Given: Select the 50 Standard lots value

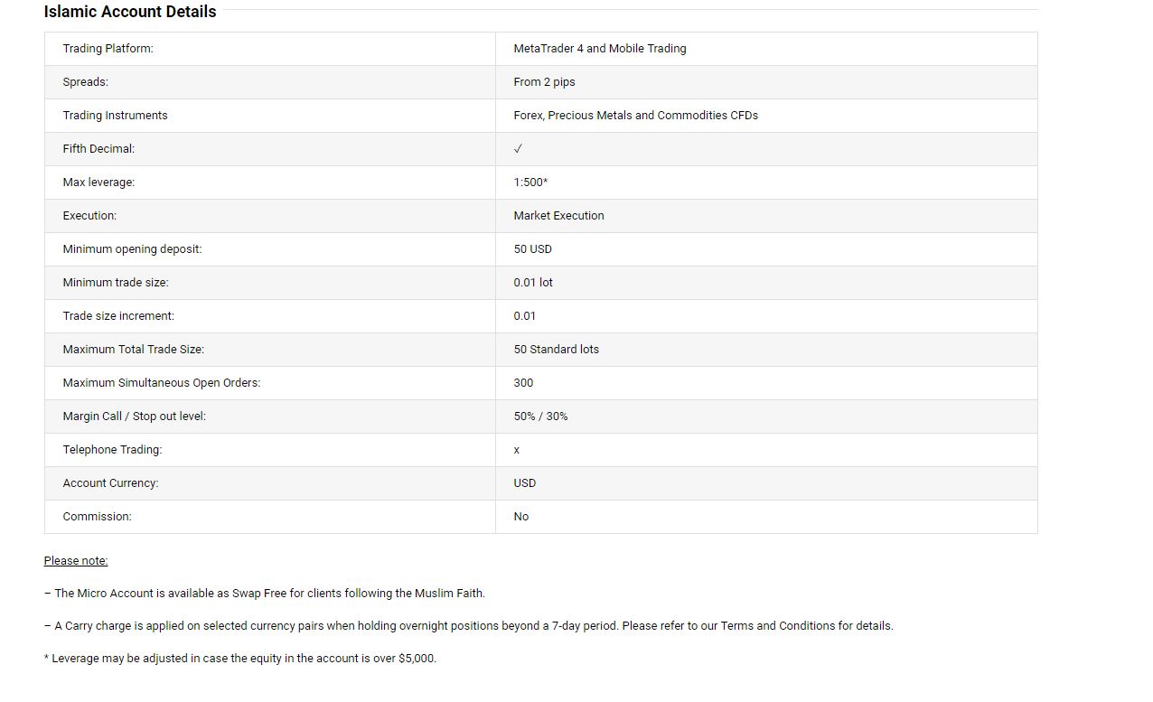Looking at the screenshot, I should click(557, 350).
